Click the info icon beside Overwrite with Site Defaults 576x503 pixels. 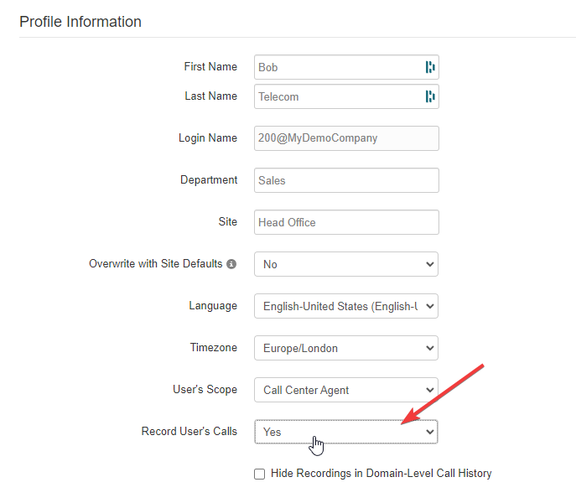click(x=231, y=264)
